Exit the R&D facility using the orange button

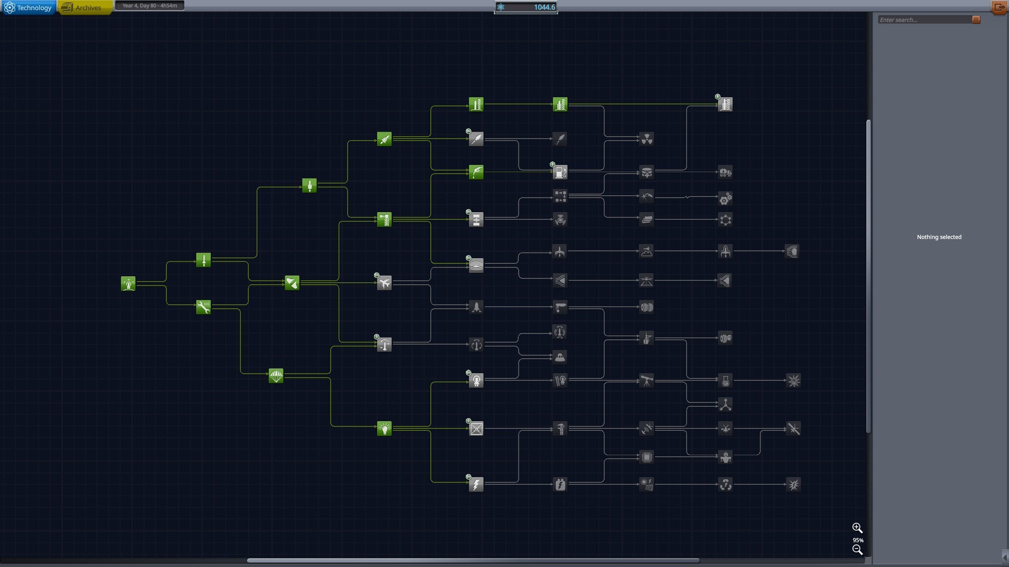(999, 7)
